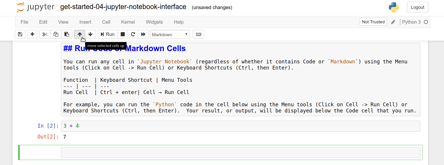Screen dimensions: 444x165
Task: Open the Edit menu
Action: 43,22
